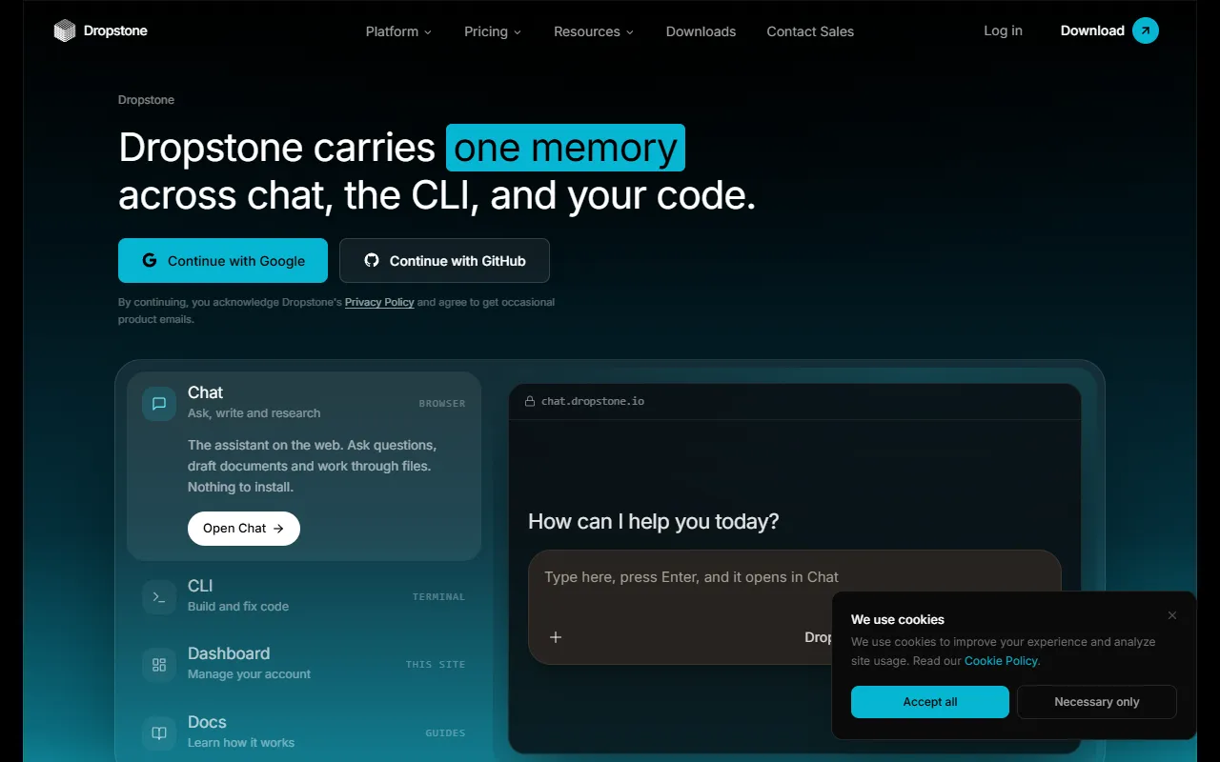
Task: Click the Download button in header
Action: [x=1109, y=30]
